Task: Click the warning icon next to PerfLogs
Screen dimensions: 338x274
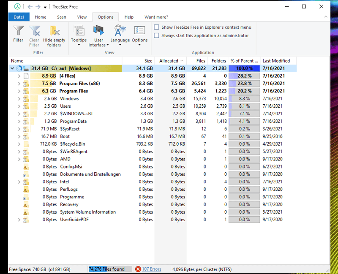Action: tap(25, 190)
